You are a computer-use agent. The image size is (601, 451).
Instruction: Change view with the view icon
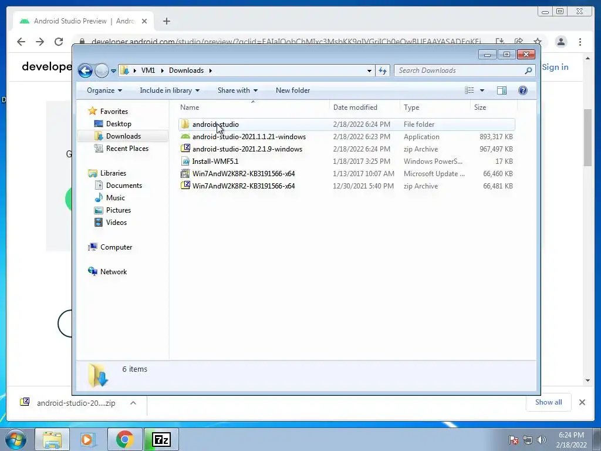click(469, 90)
